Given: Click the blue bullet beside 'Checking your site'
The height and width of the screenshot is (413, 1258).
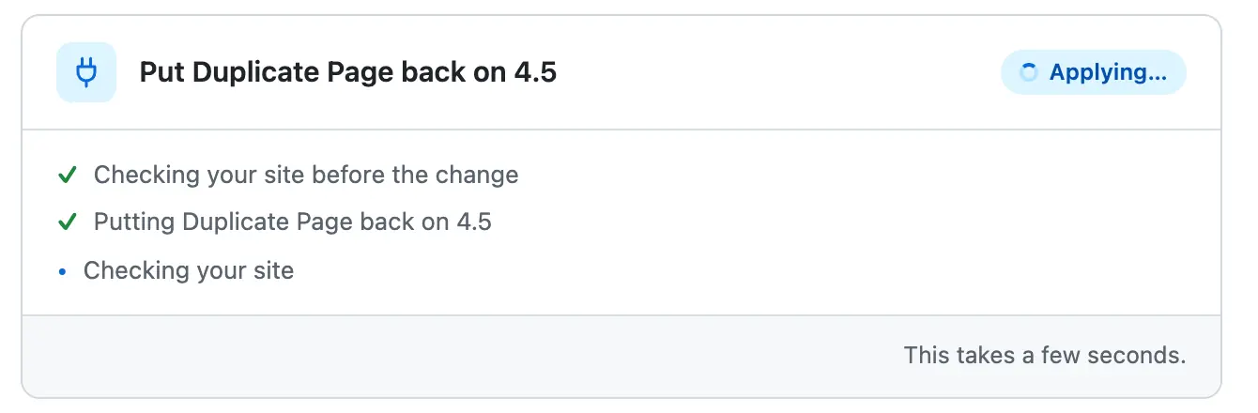Looking at the screenshot, I should coord(63,272).
